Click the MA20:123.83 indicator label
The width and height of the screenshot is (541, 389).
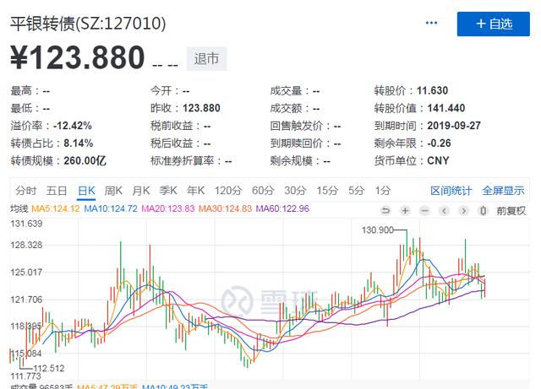tap(168, 208)
